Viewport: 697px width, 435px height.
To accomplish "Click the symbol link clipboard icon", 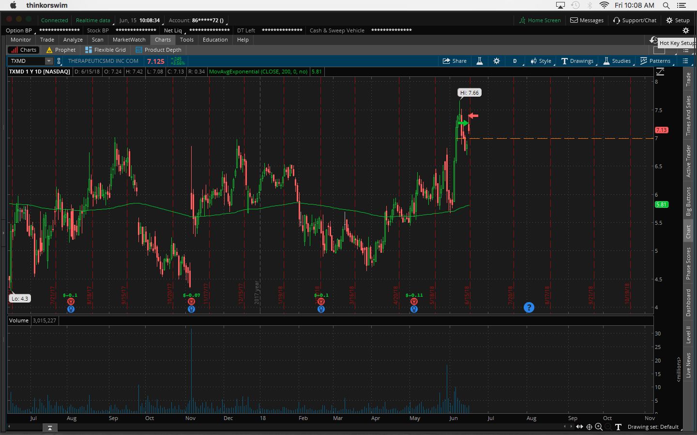I will click(59, 61).
